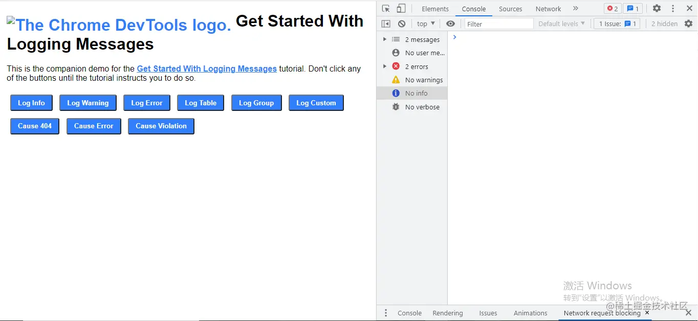The image size is (698, 321).
Task: Open the more tabs chevron
Action: 575,9
